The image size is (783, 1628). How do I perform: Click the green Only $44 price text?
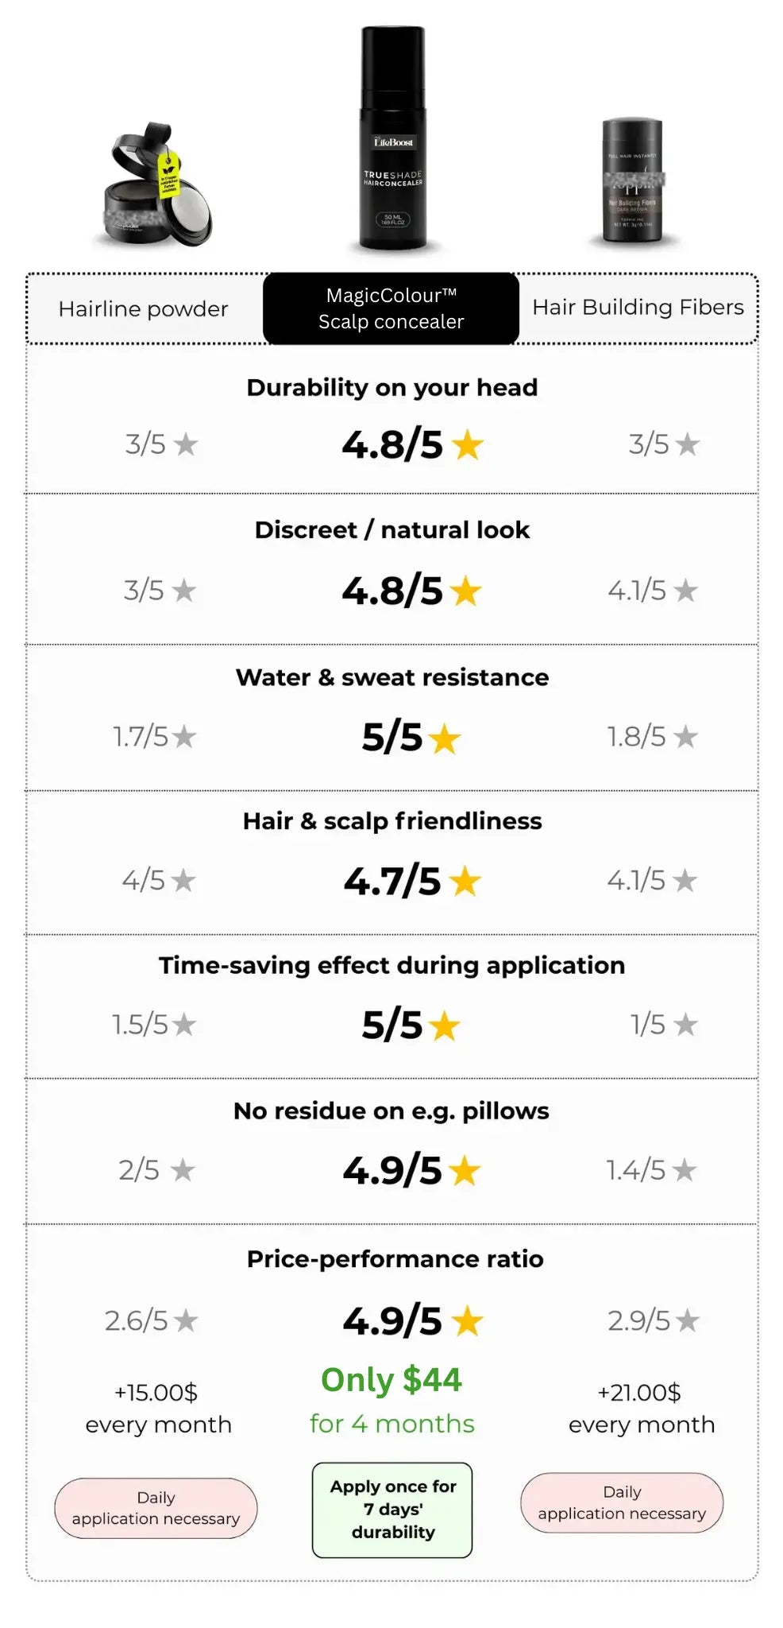tap(391, 1380)
